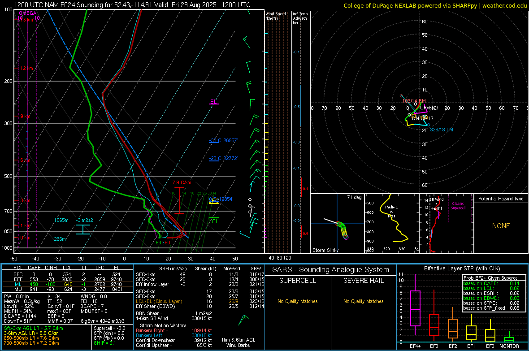Click the green LCL level marker
The image size is (529, 351).
click(x=213, y=221)
